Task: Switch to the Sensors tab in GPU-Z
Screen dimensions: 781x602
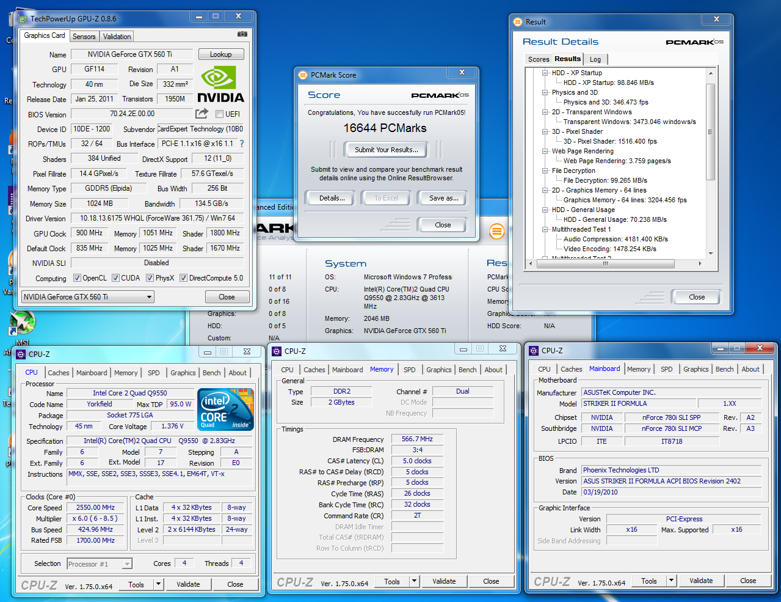Action: pos(84,37)
